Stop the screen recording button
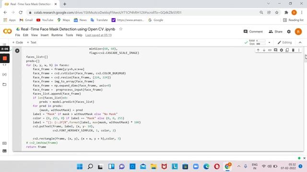Image resolution: width=307 pixels, height=172 pixels. [5, 58]
